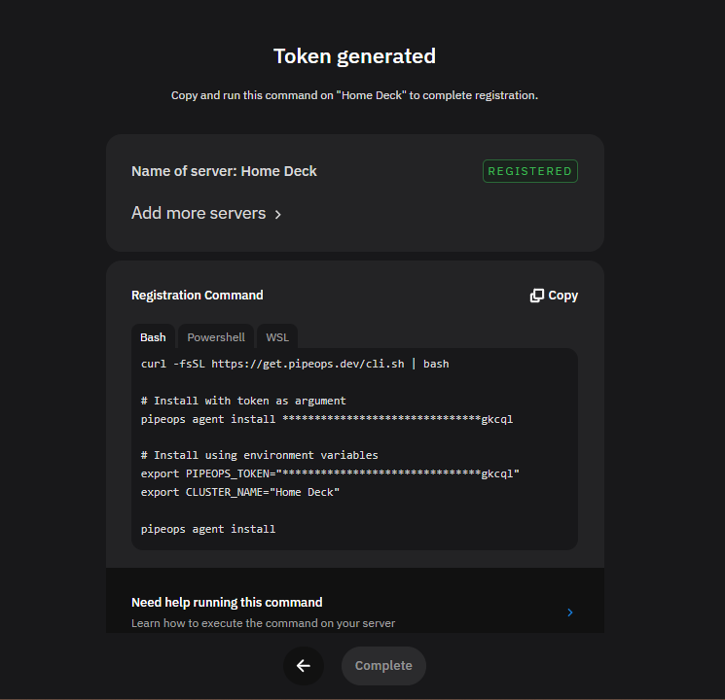Open the blue chevron in help section
The image size is (725, 700).
pyautogui.click(x=569, y=612)
